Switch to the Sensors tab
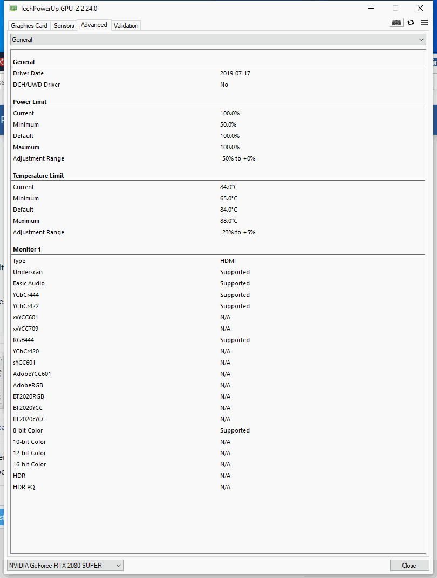Image resolution: width=437 pixels, height=578 pixels. pyautogui.click(x=64, y=26)
